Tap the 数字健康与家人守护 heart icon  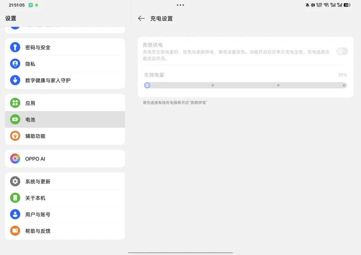pos(15,80)
